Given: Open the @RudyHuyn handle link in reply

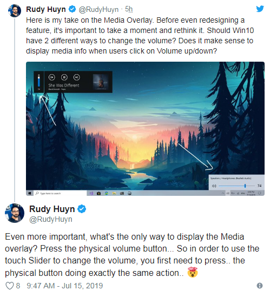Looking at the screenshot, I should tap(50, 219).
